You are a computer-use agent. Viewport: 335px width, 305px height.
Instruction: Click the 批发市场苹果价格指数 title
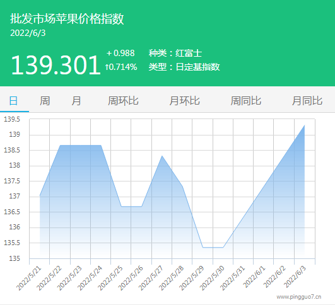[67, 19]
